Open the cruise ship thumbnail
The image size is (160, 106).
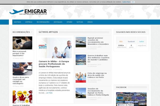(x=81, y=60)
